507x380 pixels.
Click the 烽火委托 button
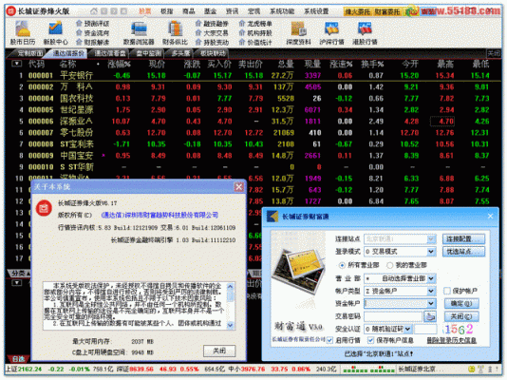[358, 12]
